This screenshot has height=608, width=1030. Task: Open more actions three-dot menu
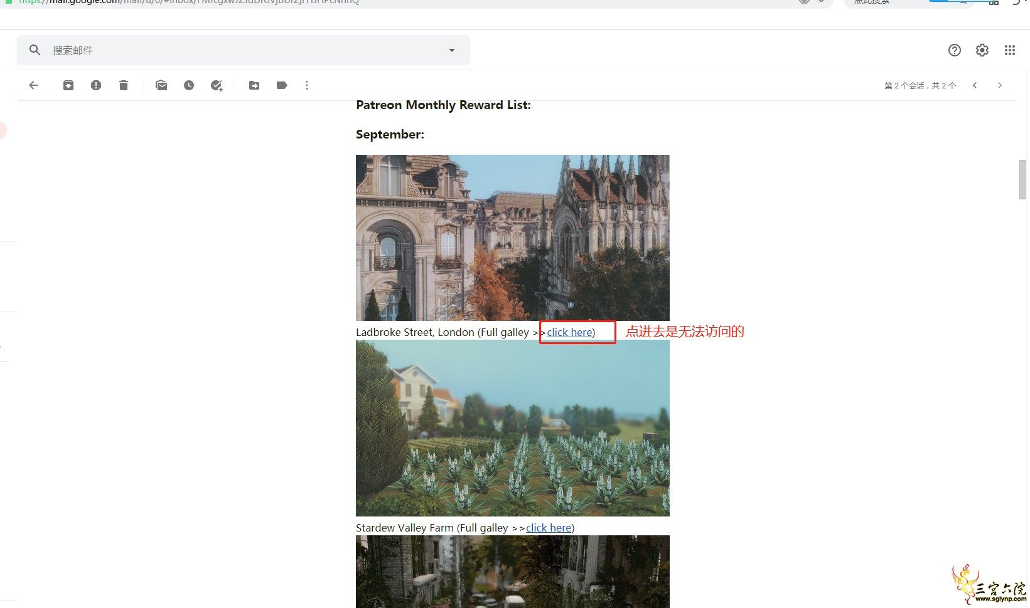click(x=307, y=85)
